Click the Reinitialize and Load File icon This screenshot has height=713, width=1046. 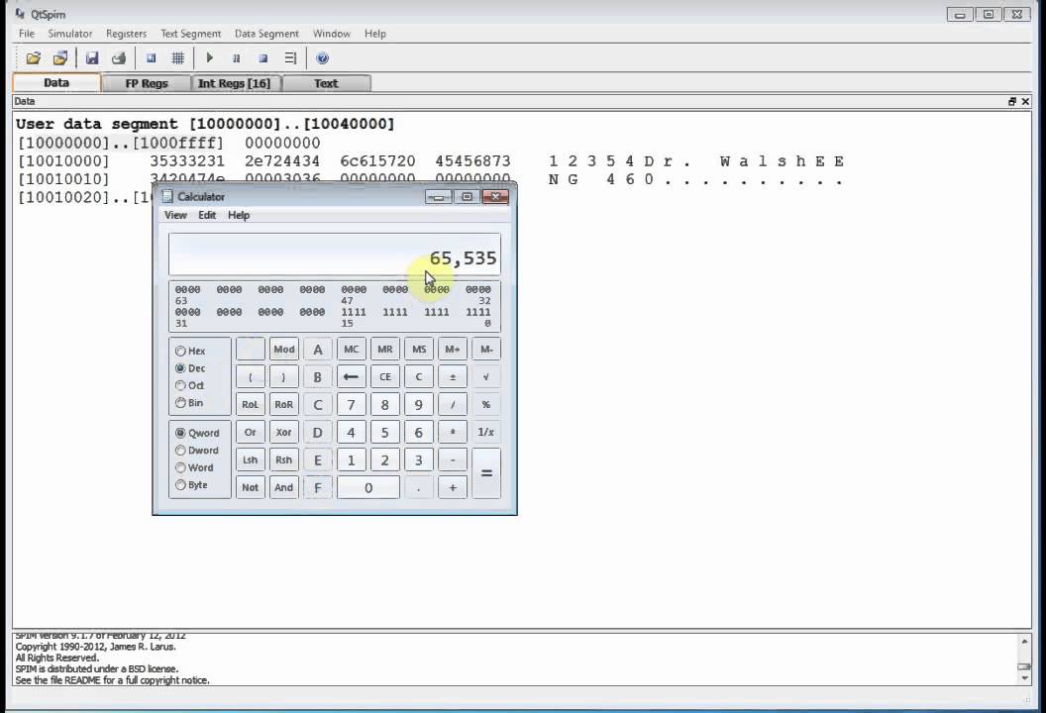click(60, 58)
